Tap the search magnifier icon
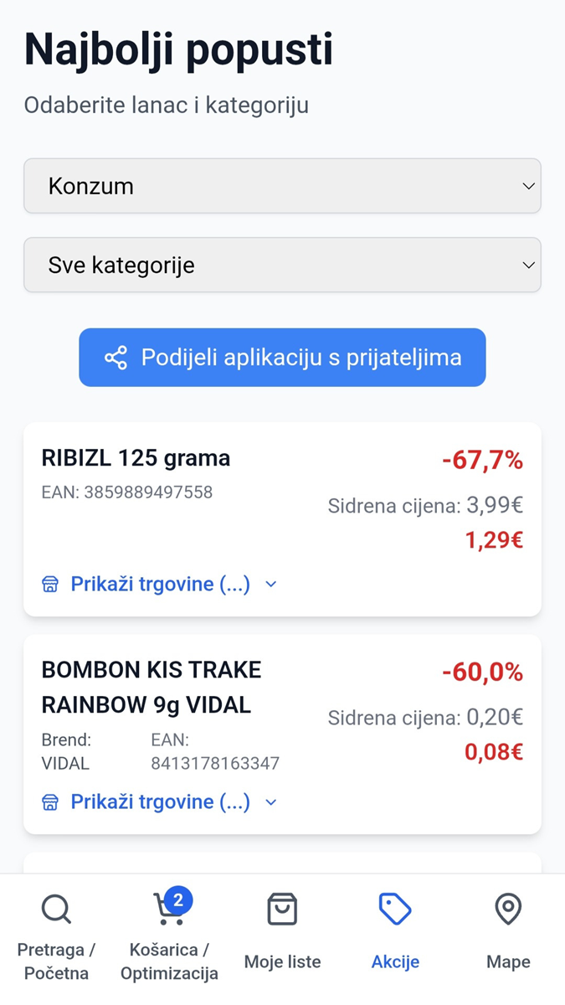This screenshot has width=565, height=1005. 56,909
